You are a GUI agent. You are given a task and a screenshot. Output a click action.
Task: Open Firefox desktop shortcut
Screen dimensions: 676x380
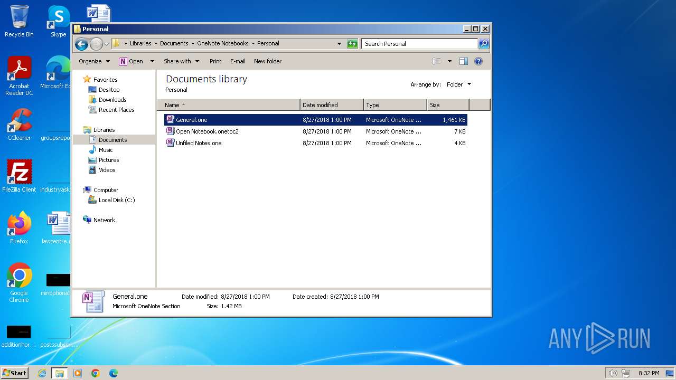tap(19, 227)
